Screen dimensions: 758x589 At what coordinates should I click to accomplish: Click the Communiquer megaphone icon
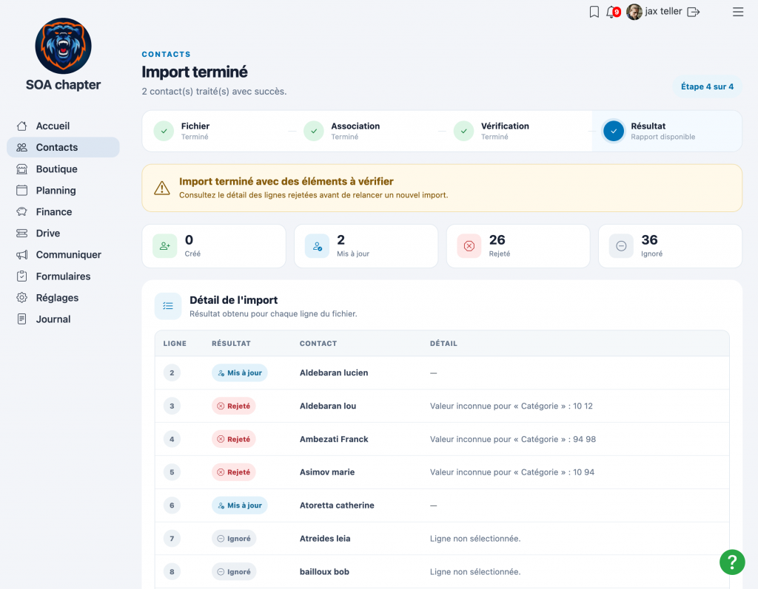click(21, 254)
